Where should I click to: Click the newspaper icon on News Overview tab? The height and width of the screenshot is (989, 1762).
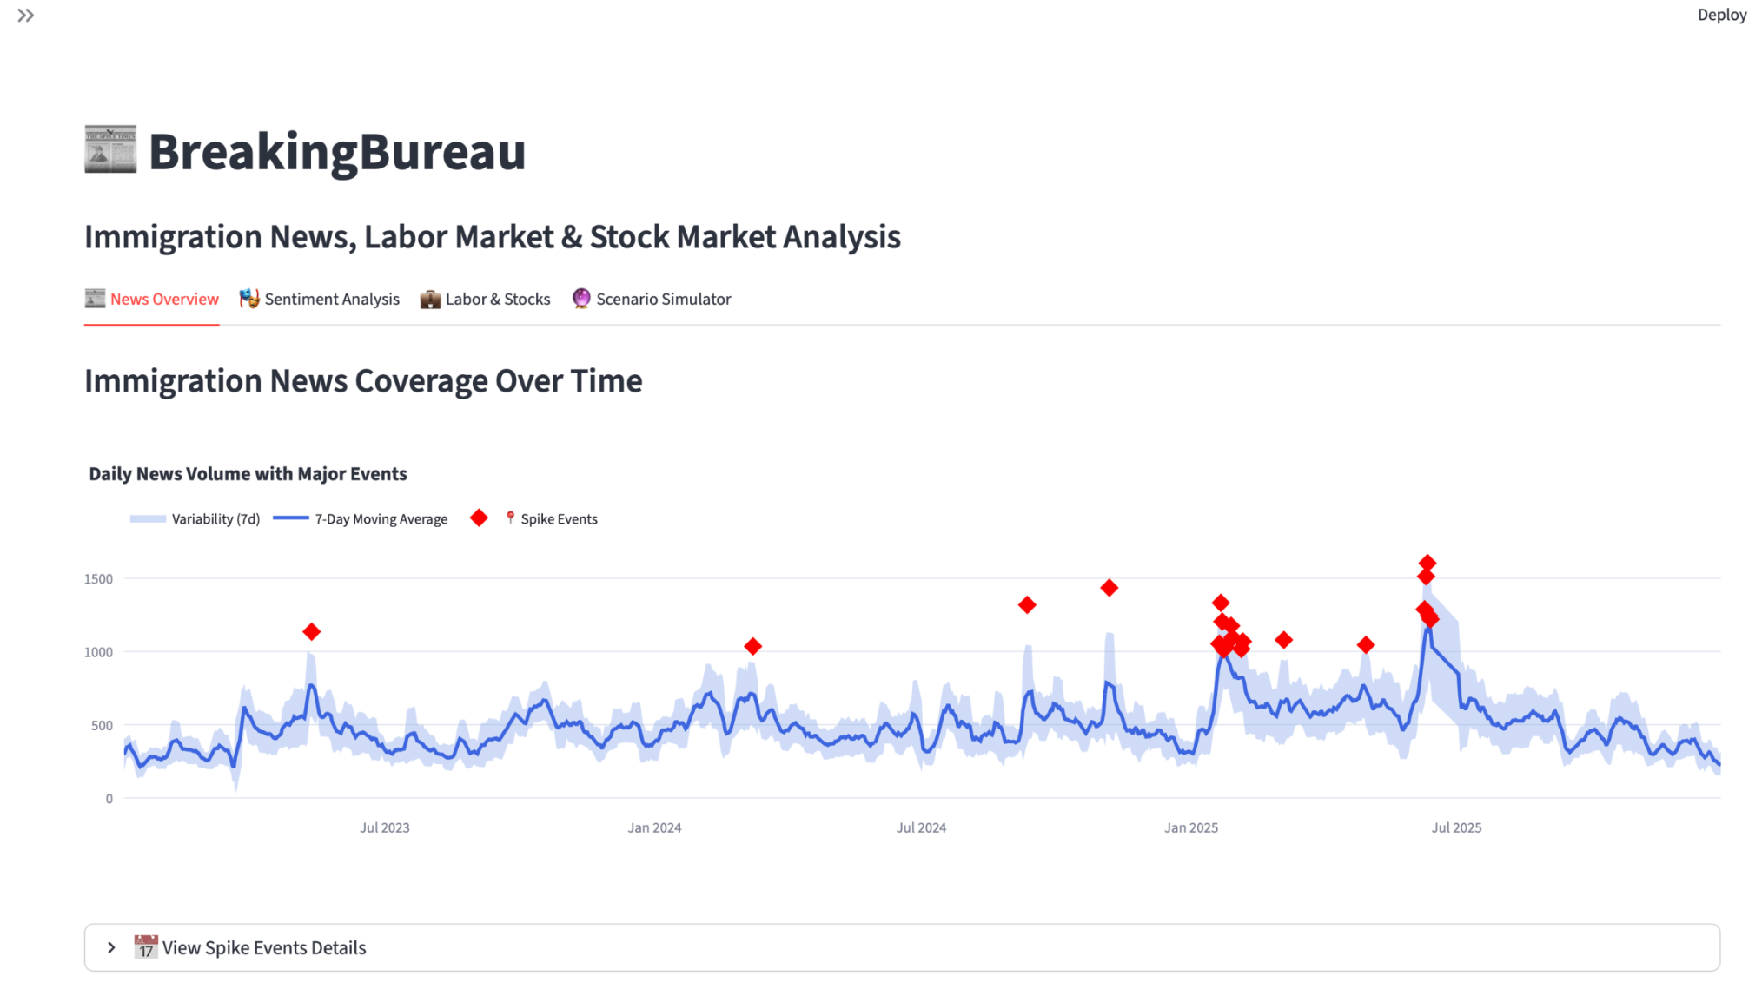tap(95, 299)
